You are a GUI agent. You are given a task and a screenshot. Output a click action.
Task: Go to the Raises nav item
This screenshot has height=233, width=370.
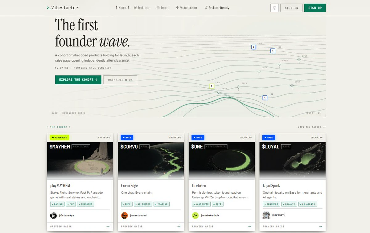pos(142,8)
